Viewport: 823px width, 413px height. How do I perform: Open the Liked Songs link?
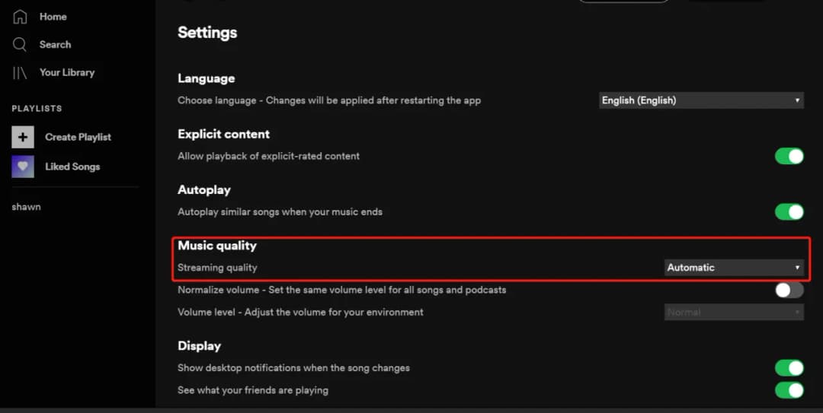coord(72,167)
